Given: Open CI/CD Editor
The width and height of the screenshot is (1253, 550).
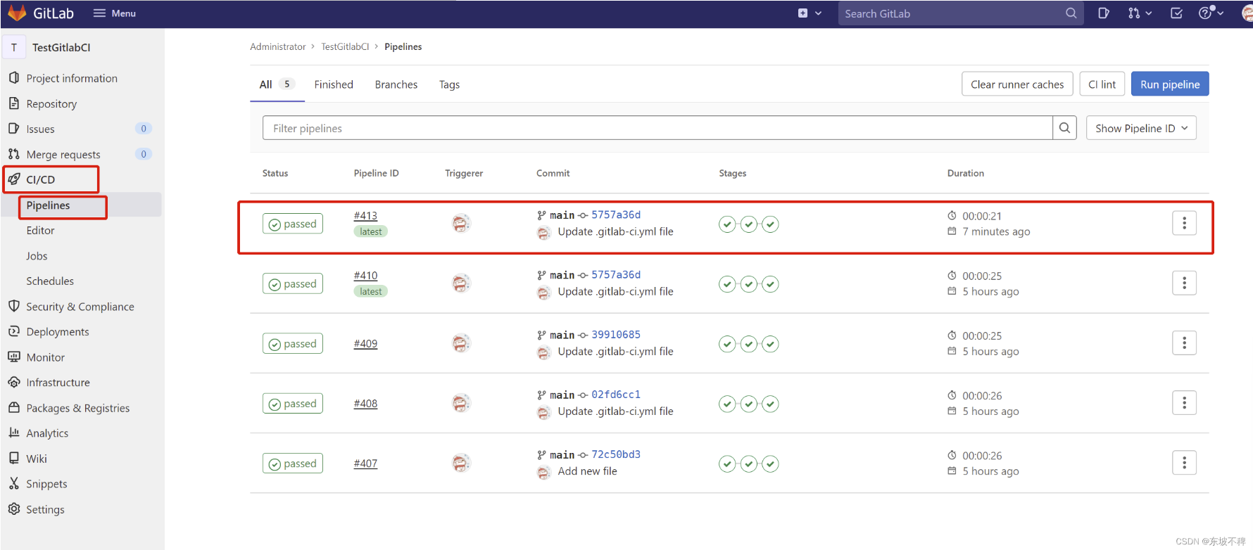Looking at the screenshot, I should tap(40, 231).
